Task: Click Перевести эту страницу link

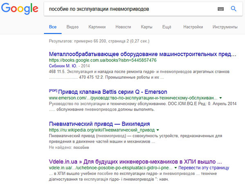Action: tap(204, 168)
